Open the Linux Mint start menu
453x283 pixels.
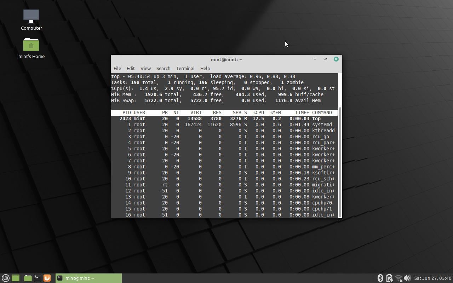tap(5, 278)
